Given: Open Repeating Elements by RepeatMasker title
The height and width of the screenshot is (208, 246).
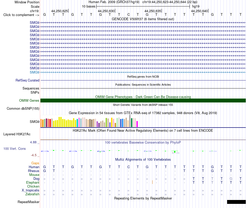Looking at the screenshot, I should (x=143, y=198).
